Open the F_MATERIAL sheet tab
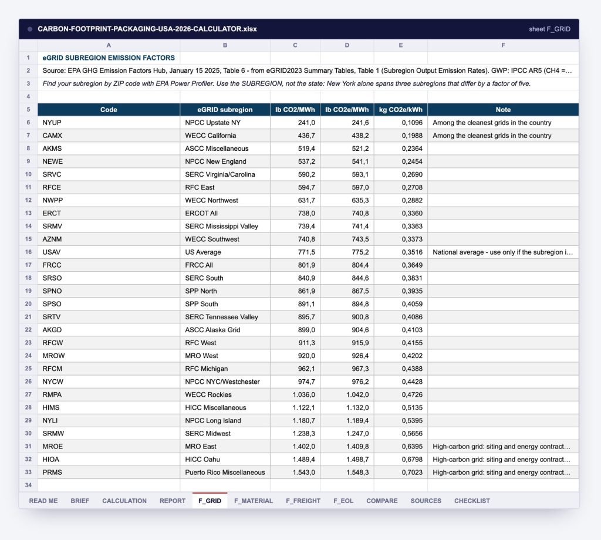The height and width of the screenshot is (540, 601). [x=254, y=501]
